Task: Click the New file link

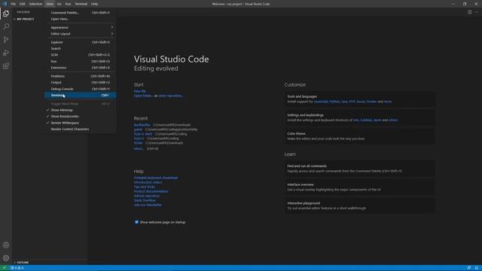Action: click(139, 91)
